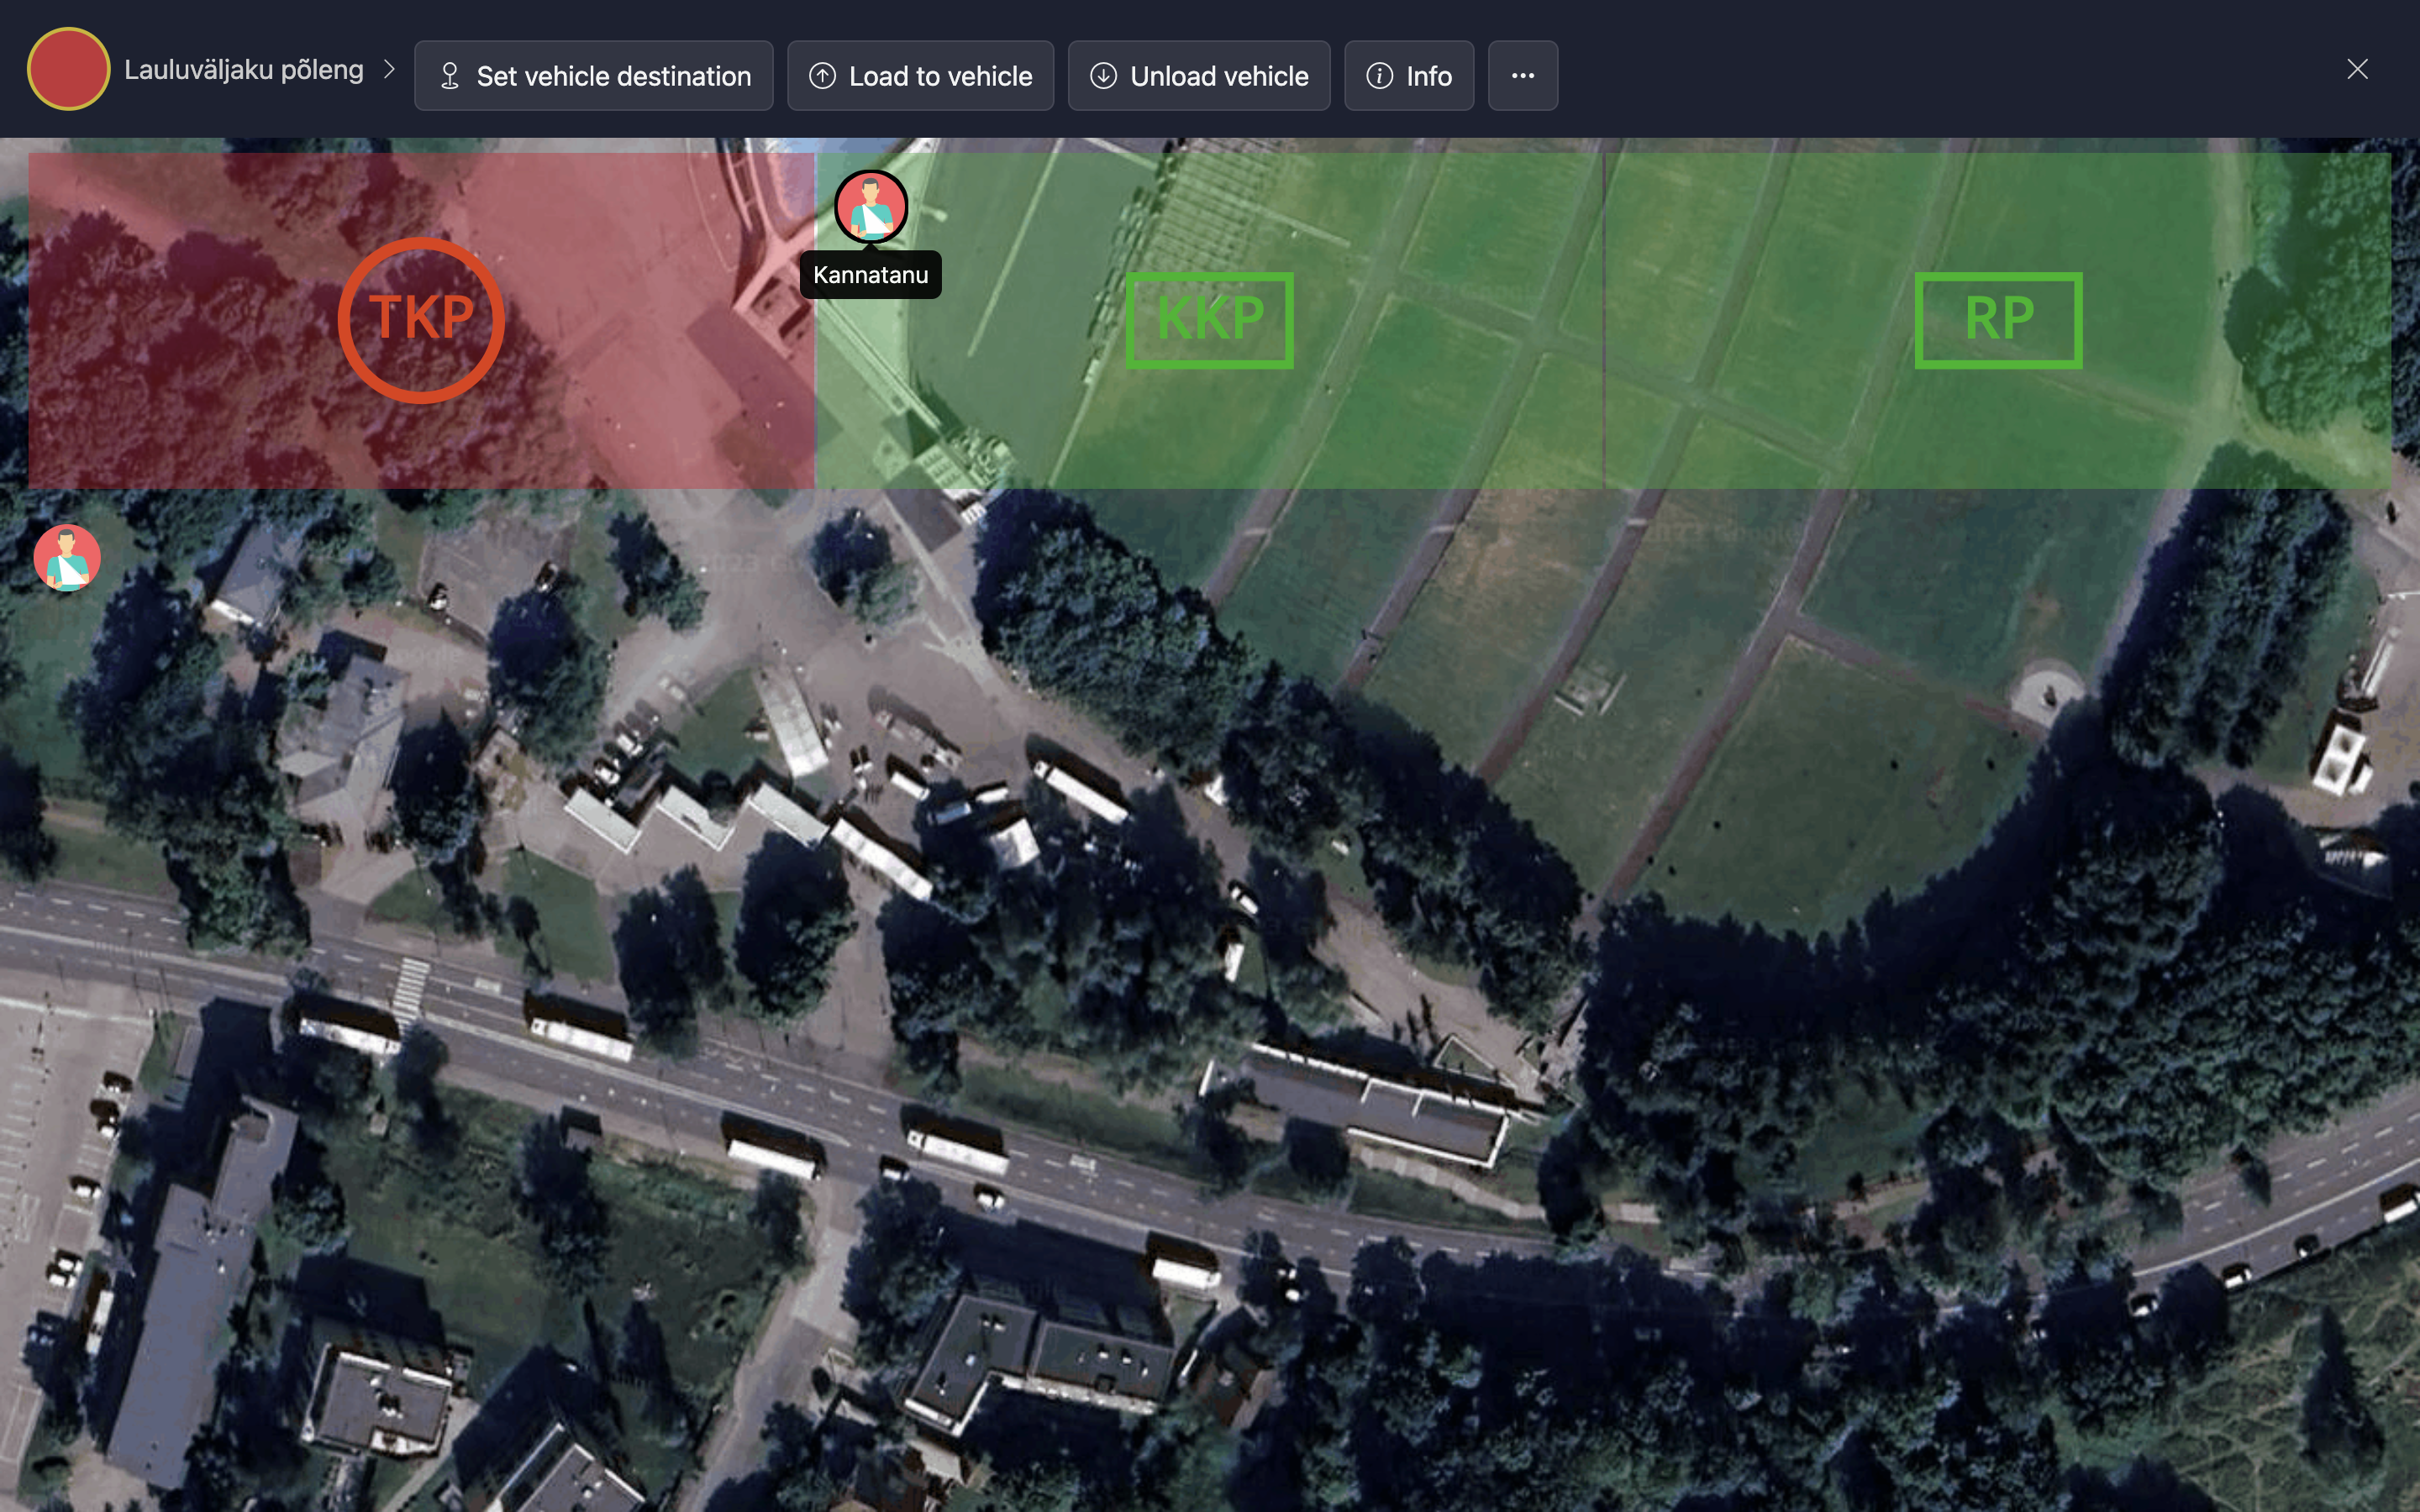
Task: Click the green RP zone label
Action: pyautogui.click(x=1998, y=320)
